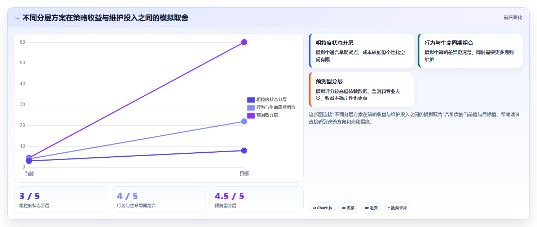
Task: Open the 预测型分层 description card
Action: click(x=361, y=90)
